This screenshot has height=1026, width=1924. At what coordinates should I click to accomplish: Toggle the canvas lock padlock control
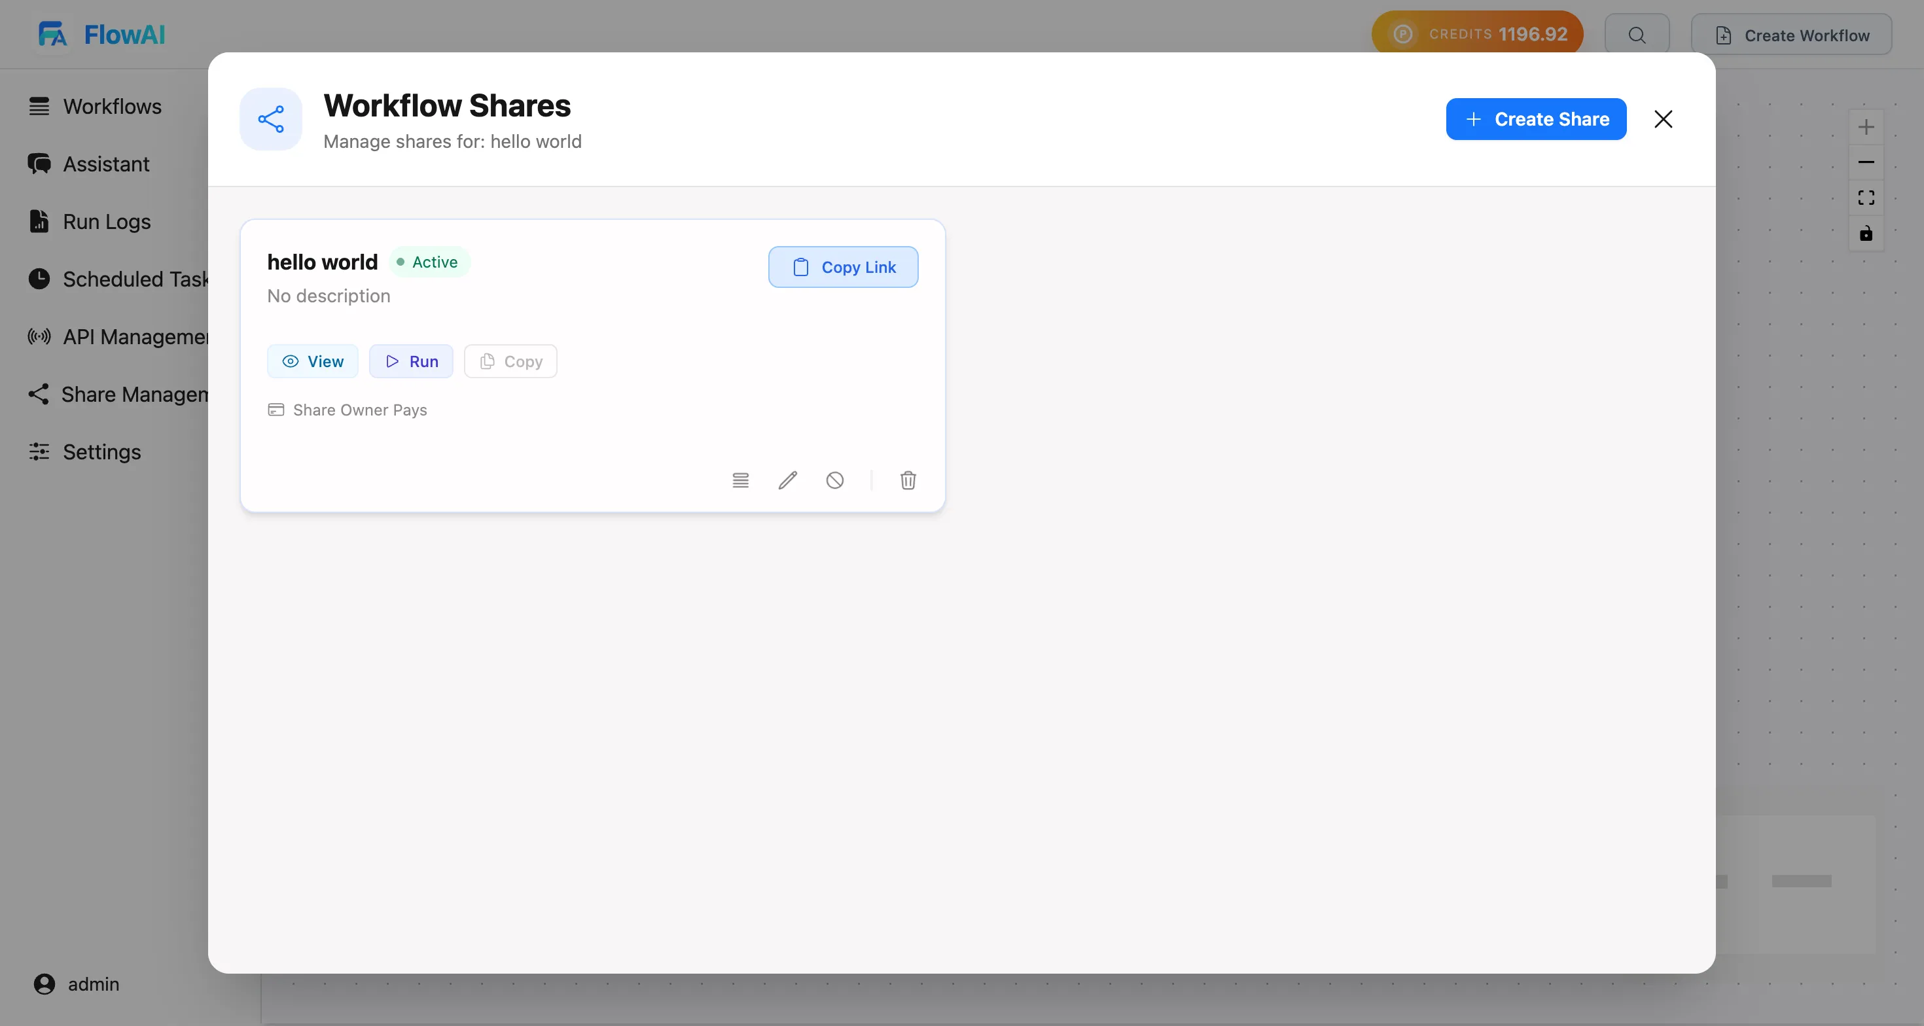point(1866,234)
